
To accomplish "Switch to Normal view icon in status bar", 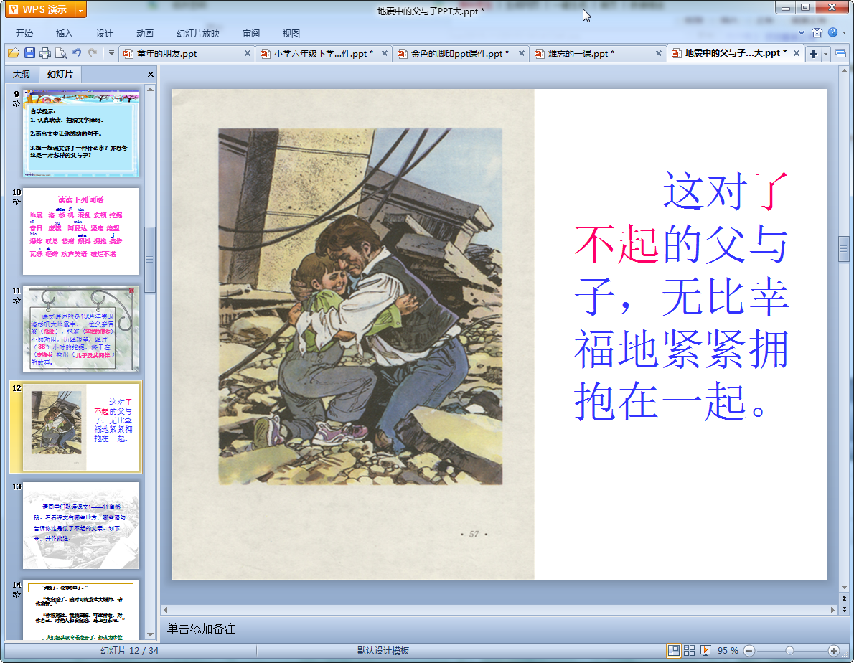I will pos(674,651).
